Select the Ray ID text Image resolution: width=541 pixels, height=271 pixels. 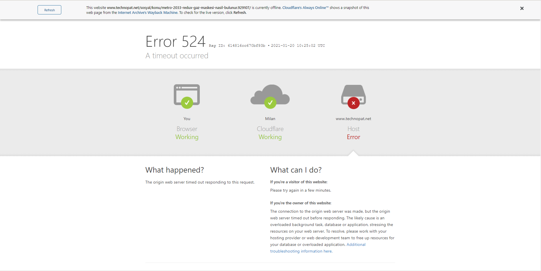coord(237,46)
